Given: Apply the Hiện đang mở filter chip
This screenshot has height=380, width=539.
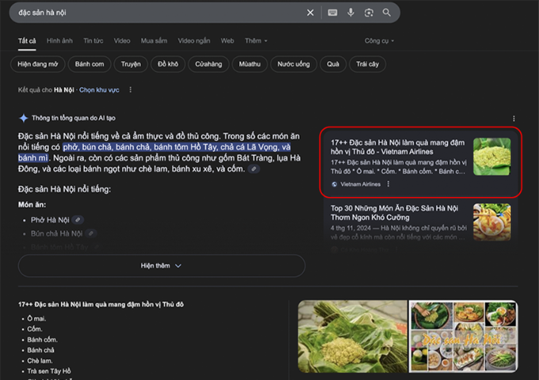Looking at the screenshot, I should [38, 64].
